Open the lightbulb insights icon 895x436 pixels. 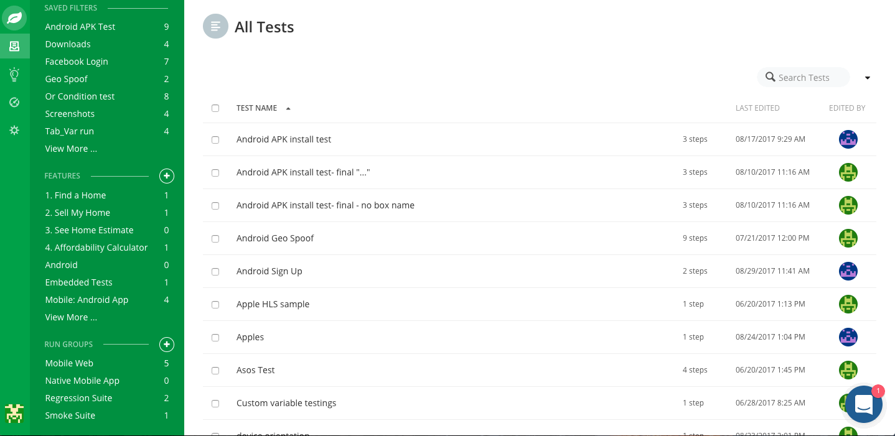coord(14,75)
